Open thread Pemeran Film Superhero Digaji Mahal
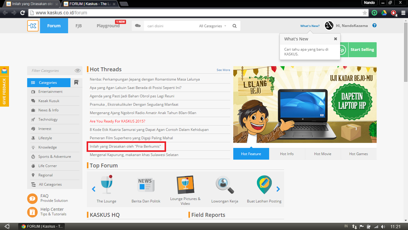This screenshot has height=230, width=408. [x=131, y=138]
